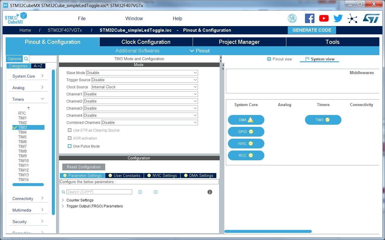
Task: Expand the System Core category
Action: (28, 76)
